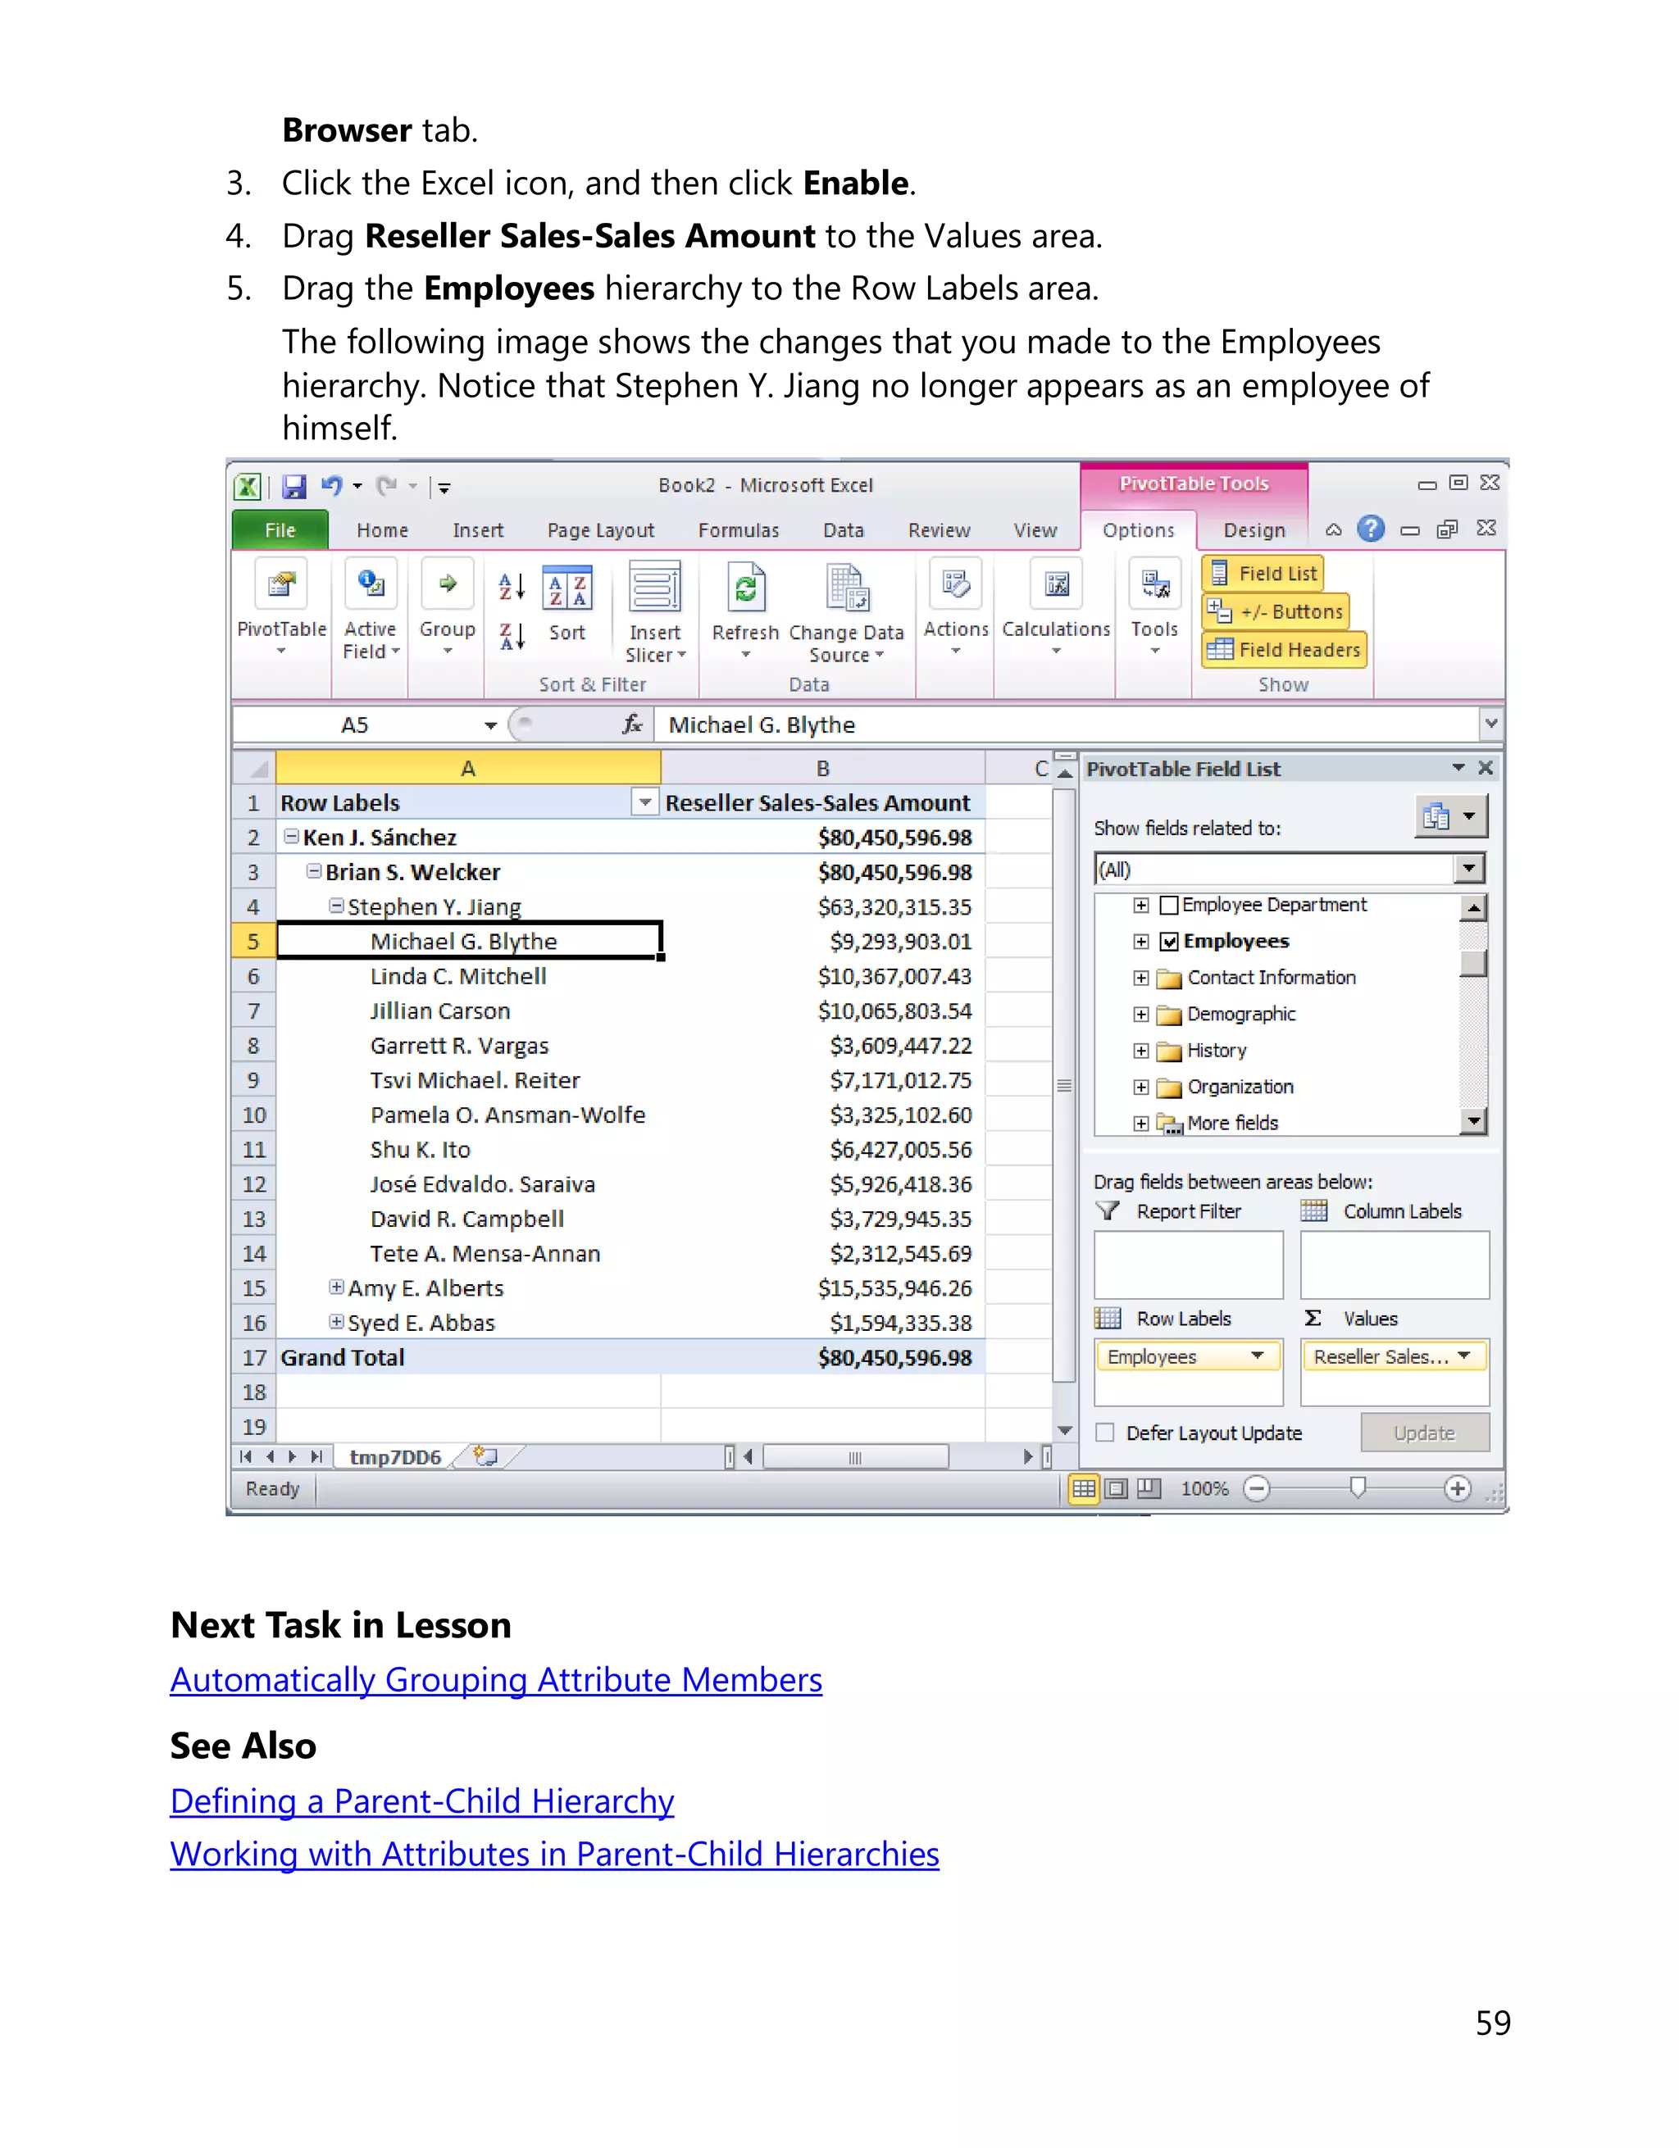Switch to Page Break Preview status icon
Screen dimensions: 1679x2148
(x=1149, y=1489)
